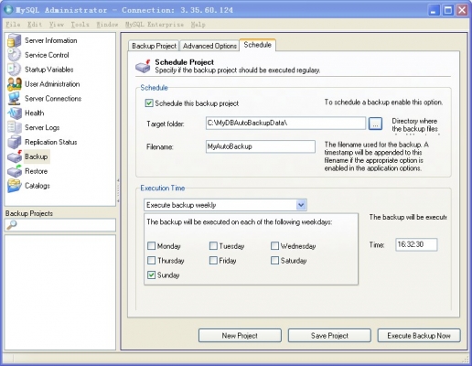The image size is (472, 366).
Task: Select Server Connections label in sidebar
Action: [53, 99]
